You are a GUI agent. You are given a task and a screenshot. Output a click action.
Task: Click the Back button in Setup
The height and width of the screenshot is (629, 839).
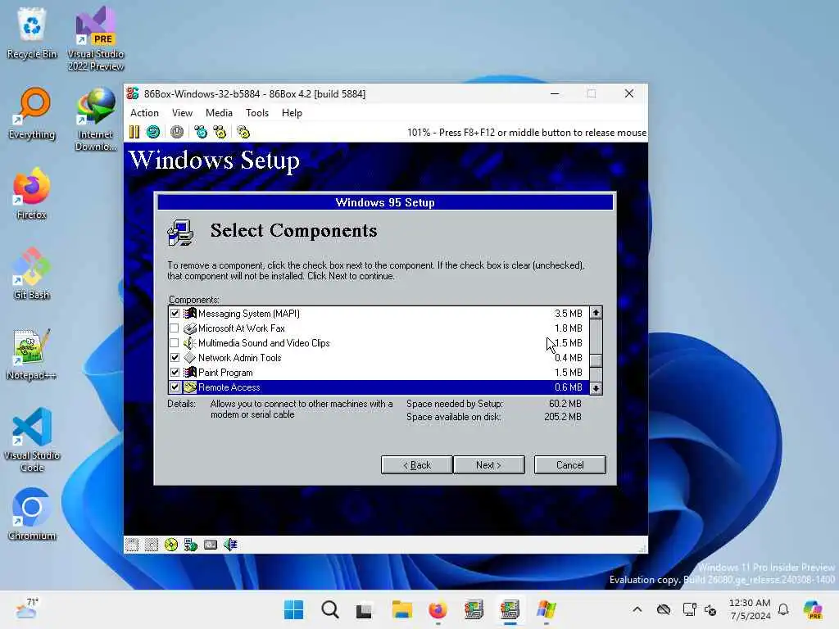pos(417,465)
